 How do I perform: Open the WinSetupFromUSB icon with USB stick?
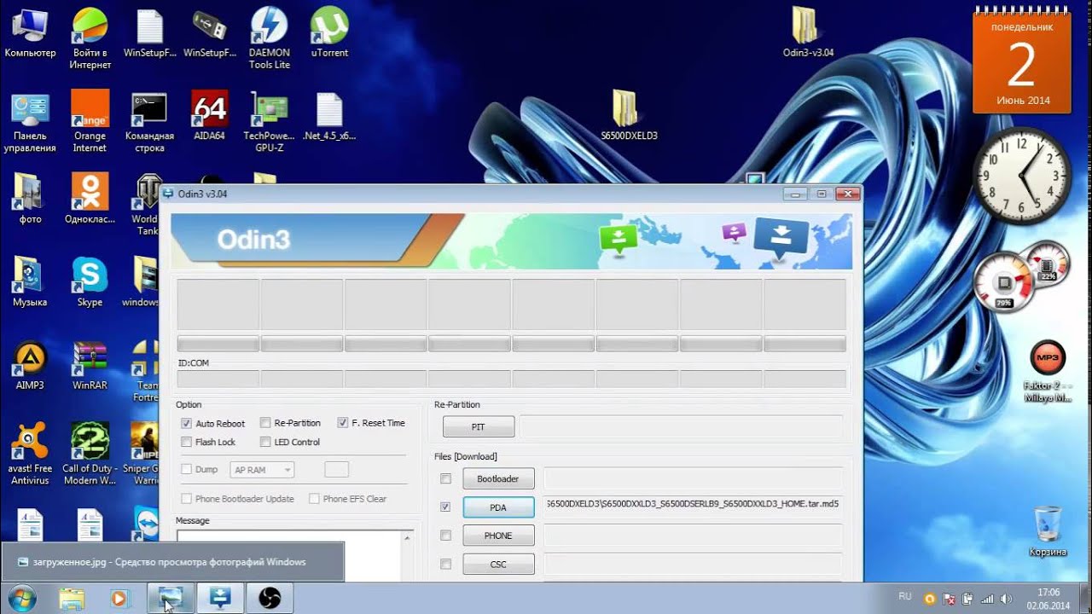(x=209, y=32)
